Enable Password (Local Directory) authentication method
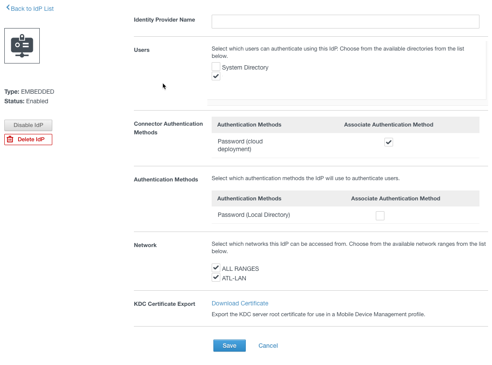Viewport: 492px width, 365px height. [380, 215]
